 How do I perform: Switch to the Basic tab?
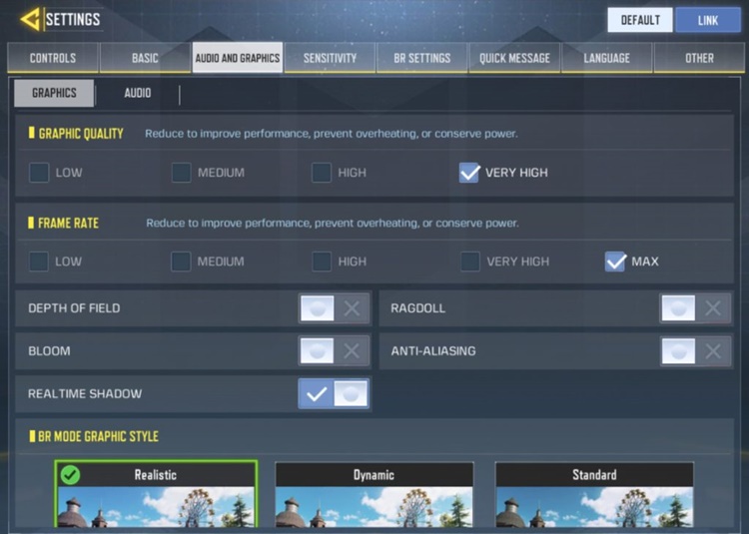(145, 58)
